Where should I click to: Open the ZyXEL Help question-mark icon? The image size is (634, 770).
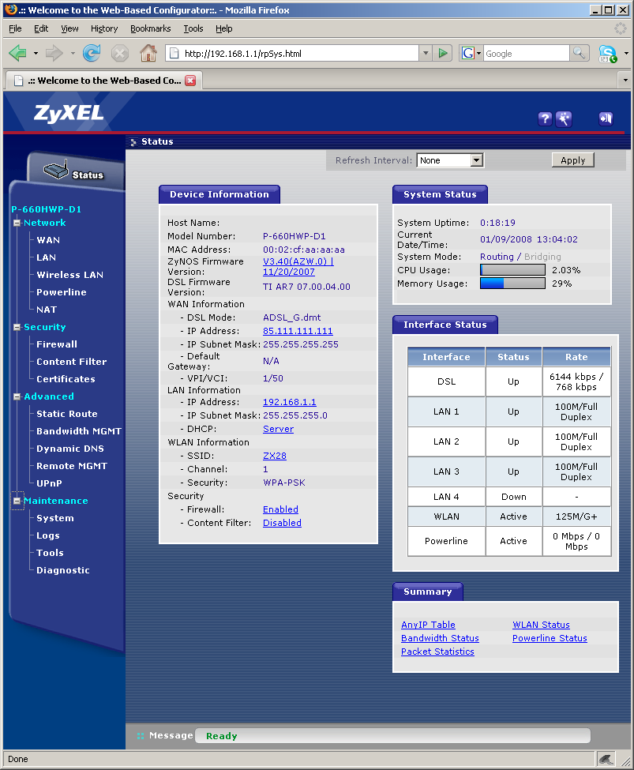[545, 118]
